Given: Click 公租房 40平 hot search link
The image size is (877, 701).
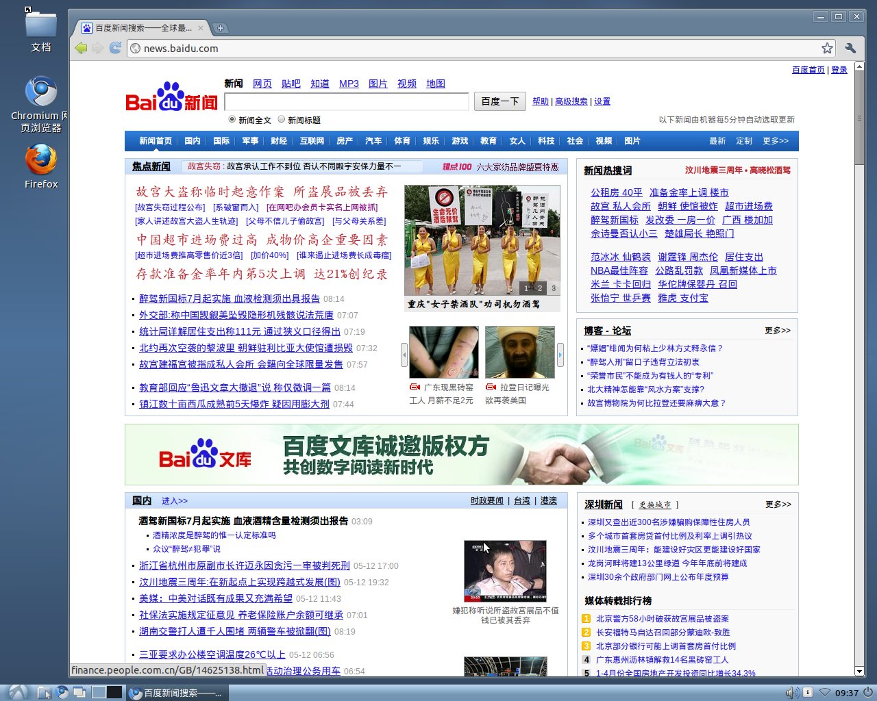Looking at the screenshot, I should pos(617,192).
